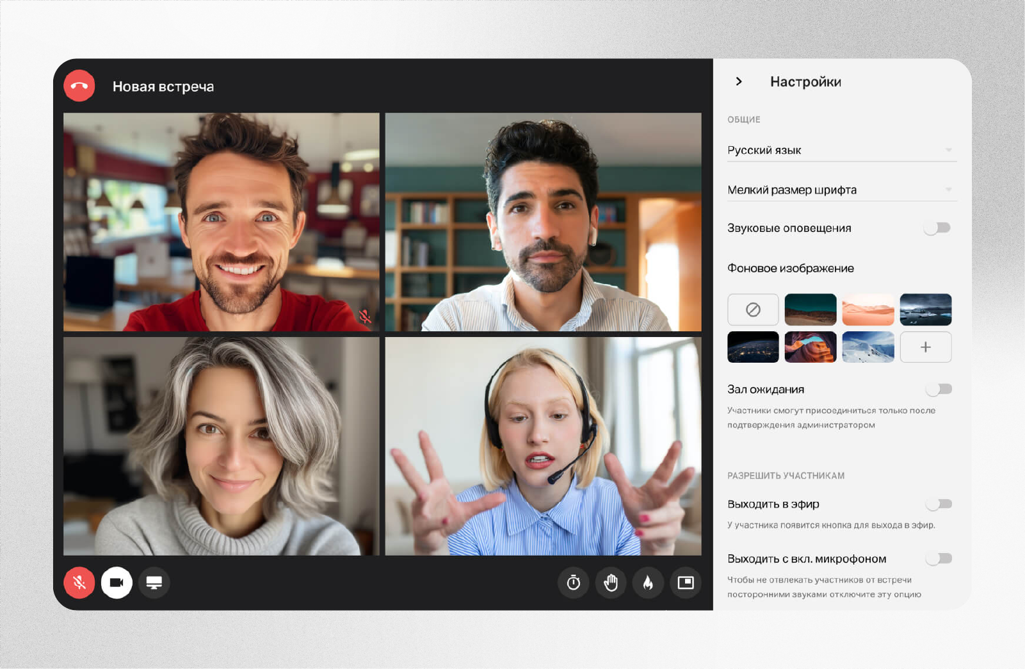
Task: Raise hand using the hand icon
Action: [x=611, y=582]
